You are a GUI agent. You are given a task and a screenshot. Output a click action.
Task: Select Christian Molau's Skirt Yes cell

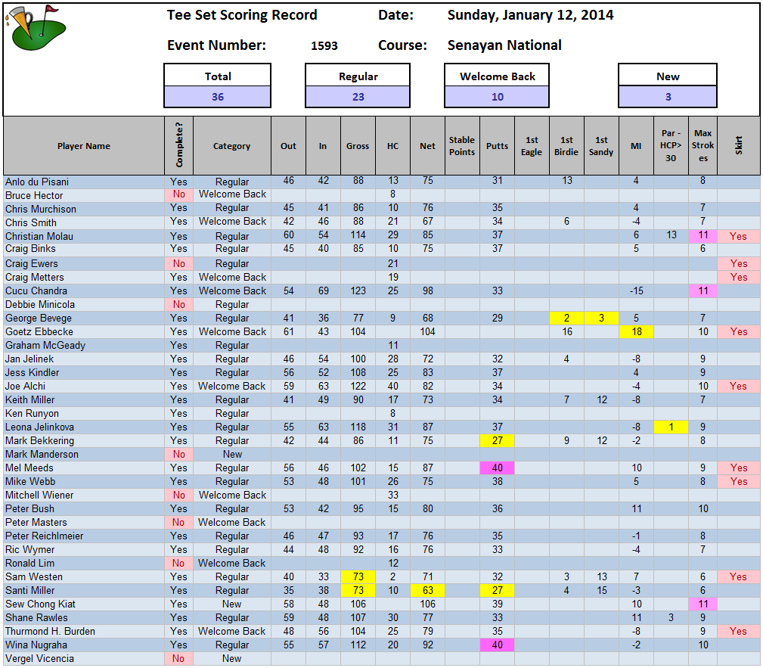point(738,236)
